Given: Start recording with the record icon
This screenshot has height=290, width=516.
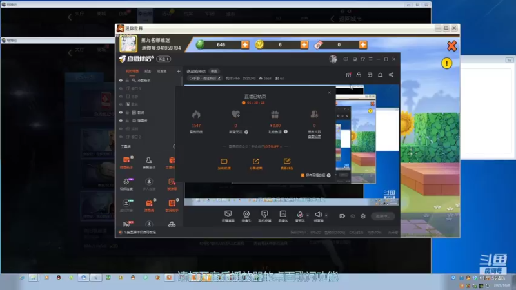Looking at the screenshot, I should [342, 216].
